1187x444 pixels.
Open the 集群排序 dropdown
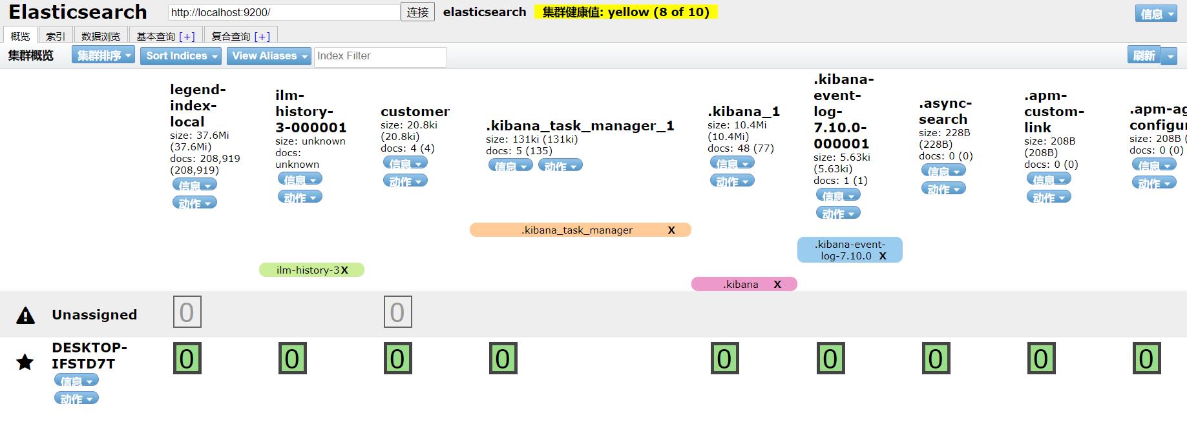[103, 56]
